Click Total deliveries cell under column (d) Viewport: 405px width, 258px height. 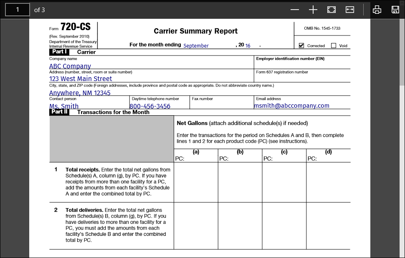point(328,226)
